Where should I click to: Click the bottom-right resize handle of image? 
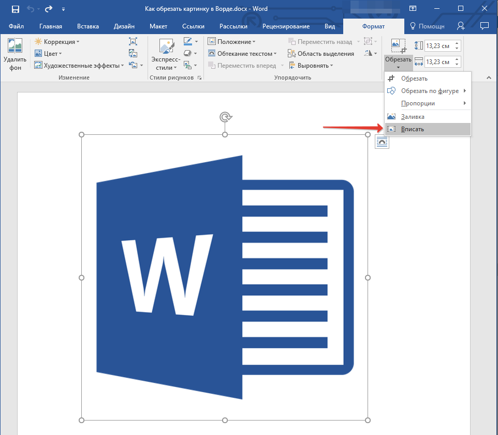coord(368,420)
